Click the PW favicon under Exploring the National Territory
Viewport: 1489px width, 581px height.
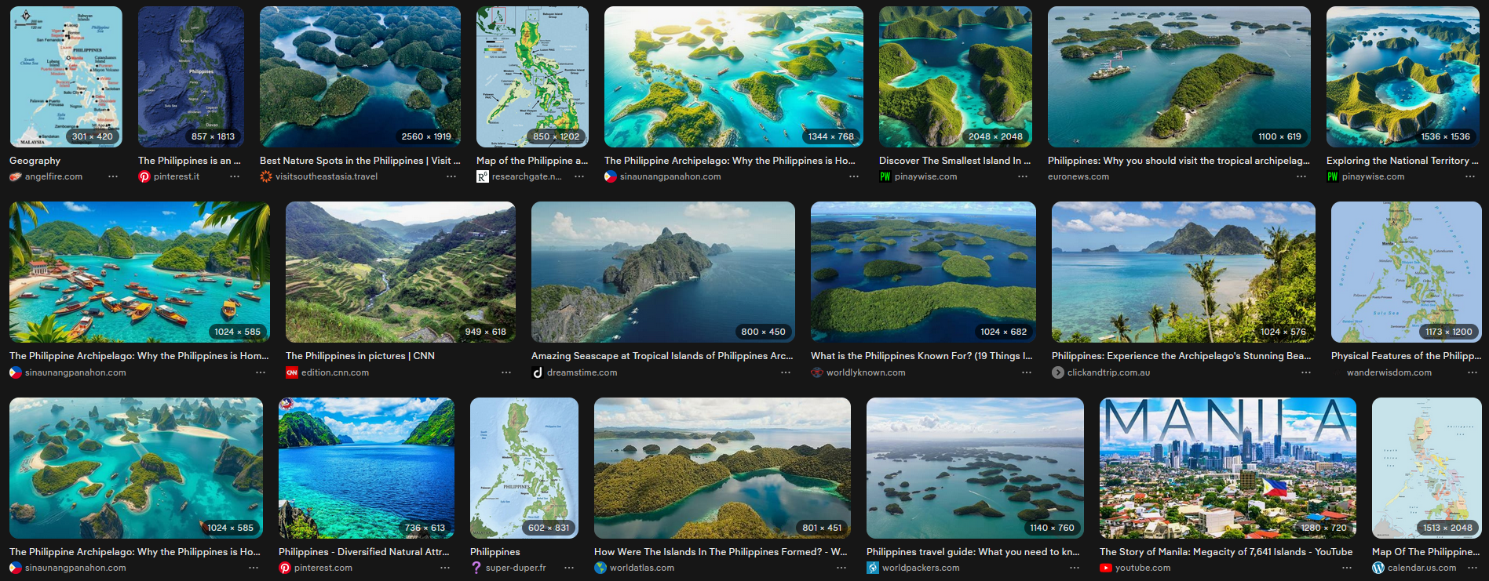tap(1333, 177)
